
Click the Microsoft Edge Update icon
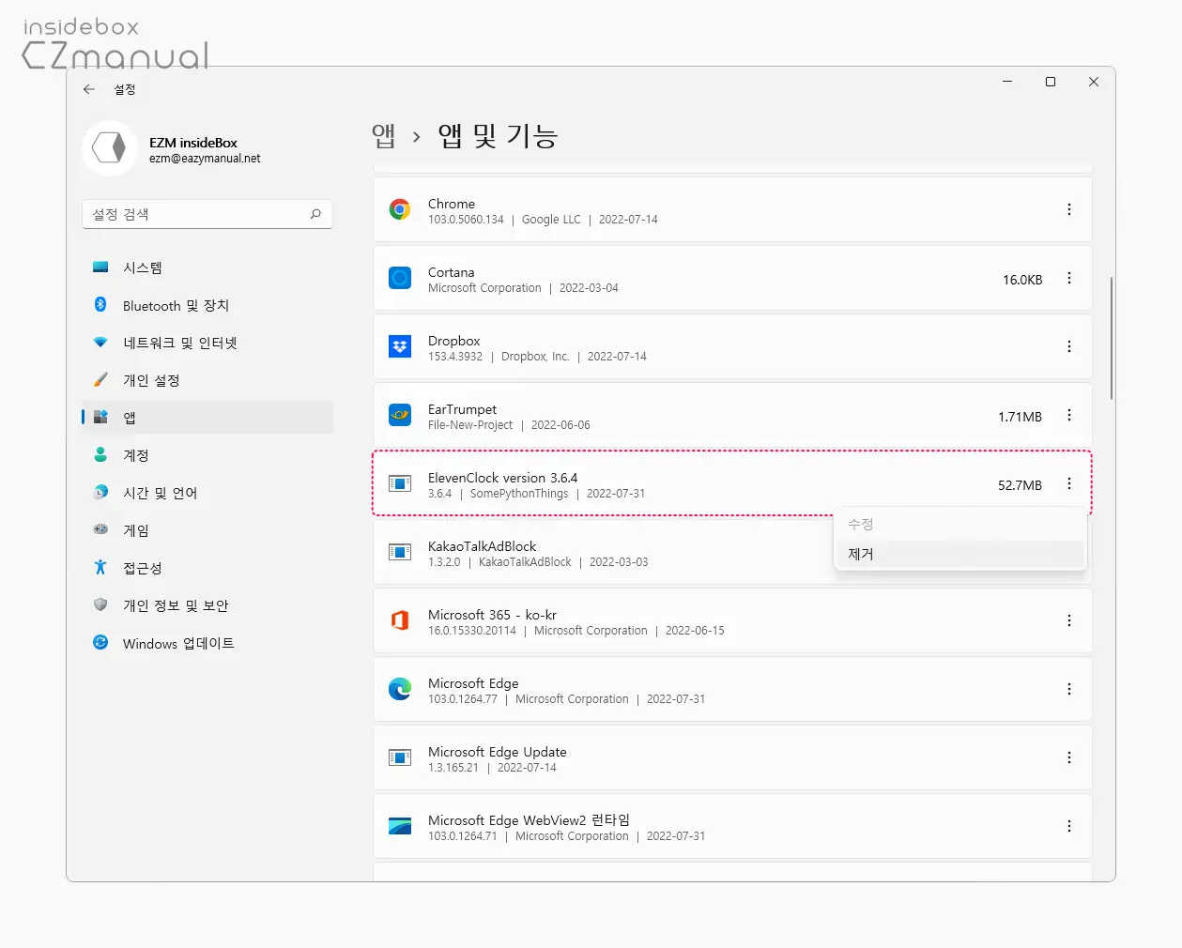(400, 758)
